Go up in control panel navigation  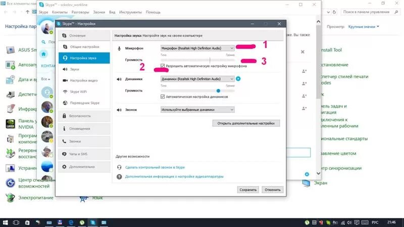pyautogui.click(x=27, y=12)
